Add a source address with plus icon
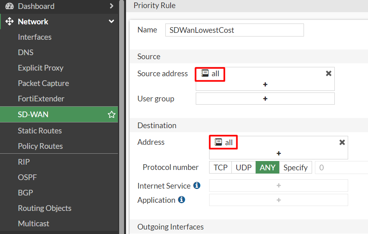Screen dimensions: 368x234 pyautogui.click(x=265, y=85)
